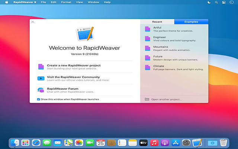
Task: Open Control Center in menu bar
Action: tap(224, 2)
